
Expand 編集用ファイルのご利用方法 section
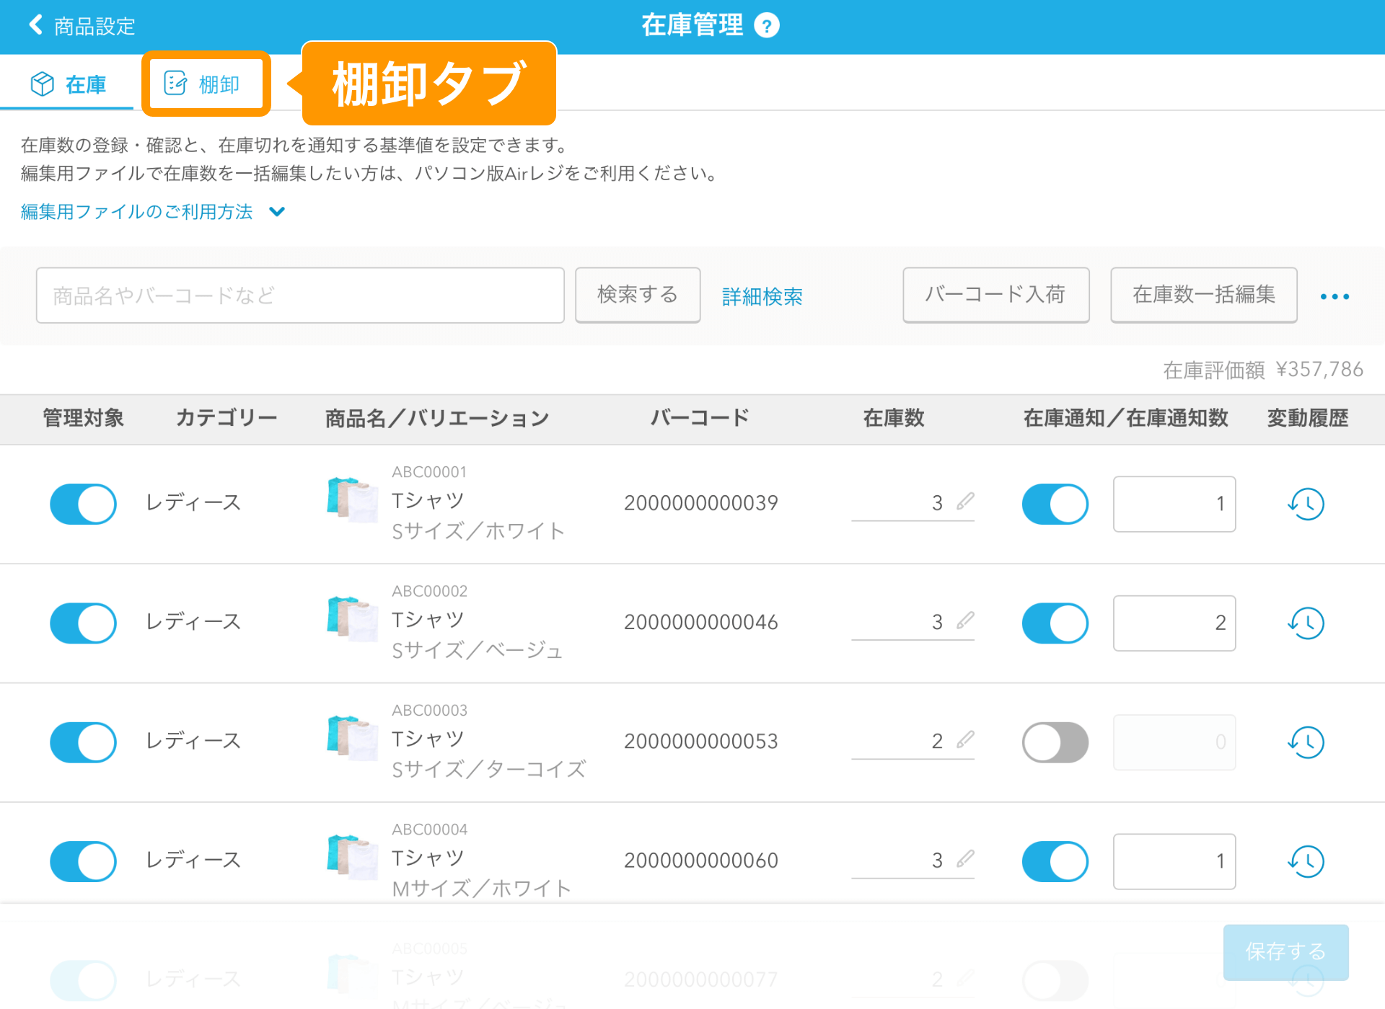[x=153, y=212]
